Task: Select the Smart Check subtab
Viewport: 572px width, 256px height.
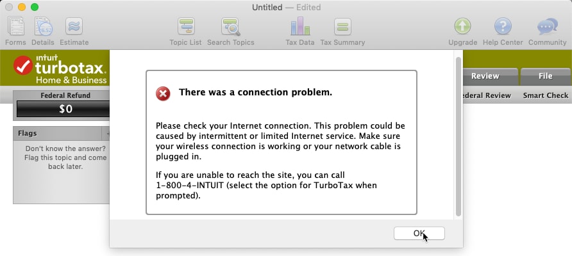Action: tap(545, 95)
